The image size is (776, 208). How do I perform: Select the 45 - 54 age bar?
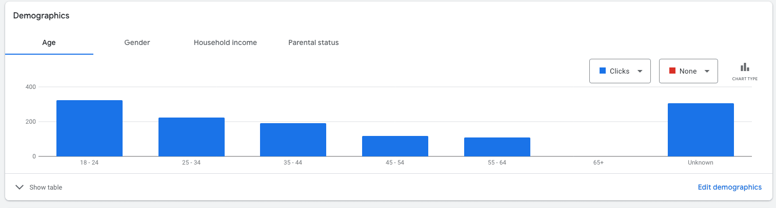point(395,146)
